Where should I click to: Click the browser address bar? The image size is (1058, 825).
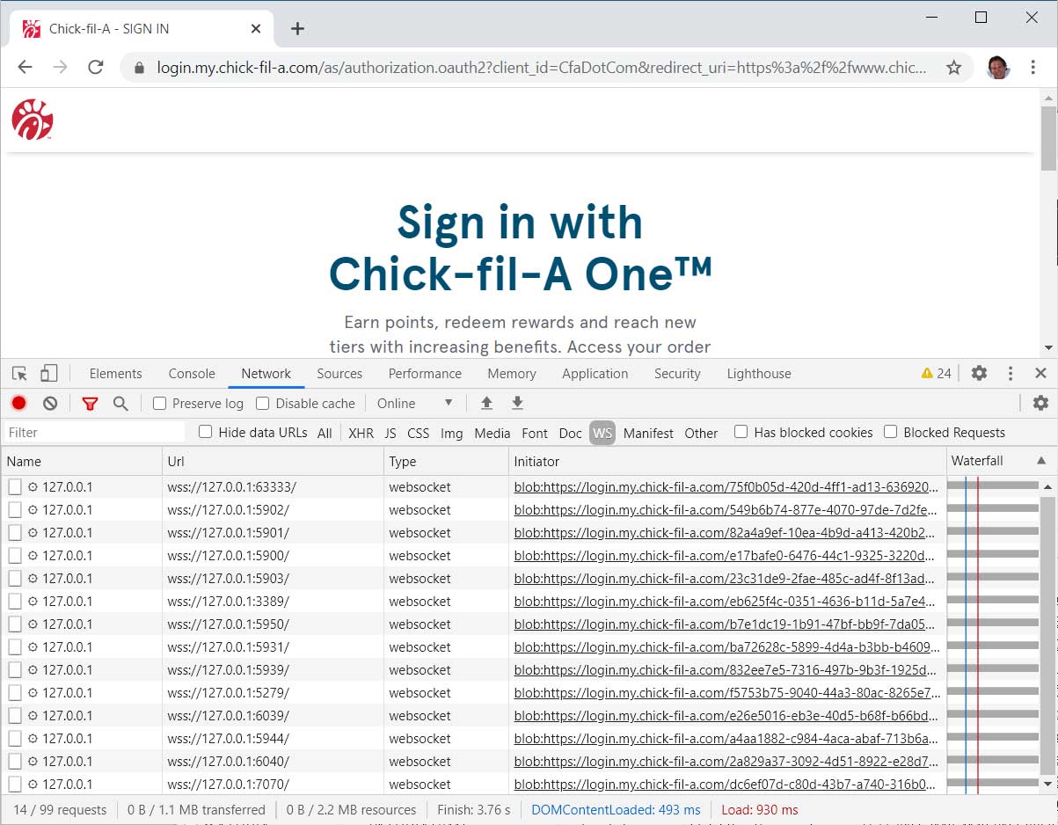(x=541, y=68)
